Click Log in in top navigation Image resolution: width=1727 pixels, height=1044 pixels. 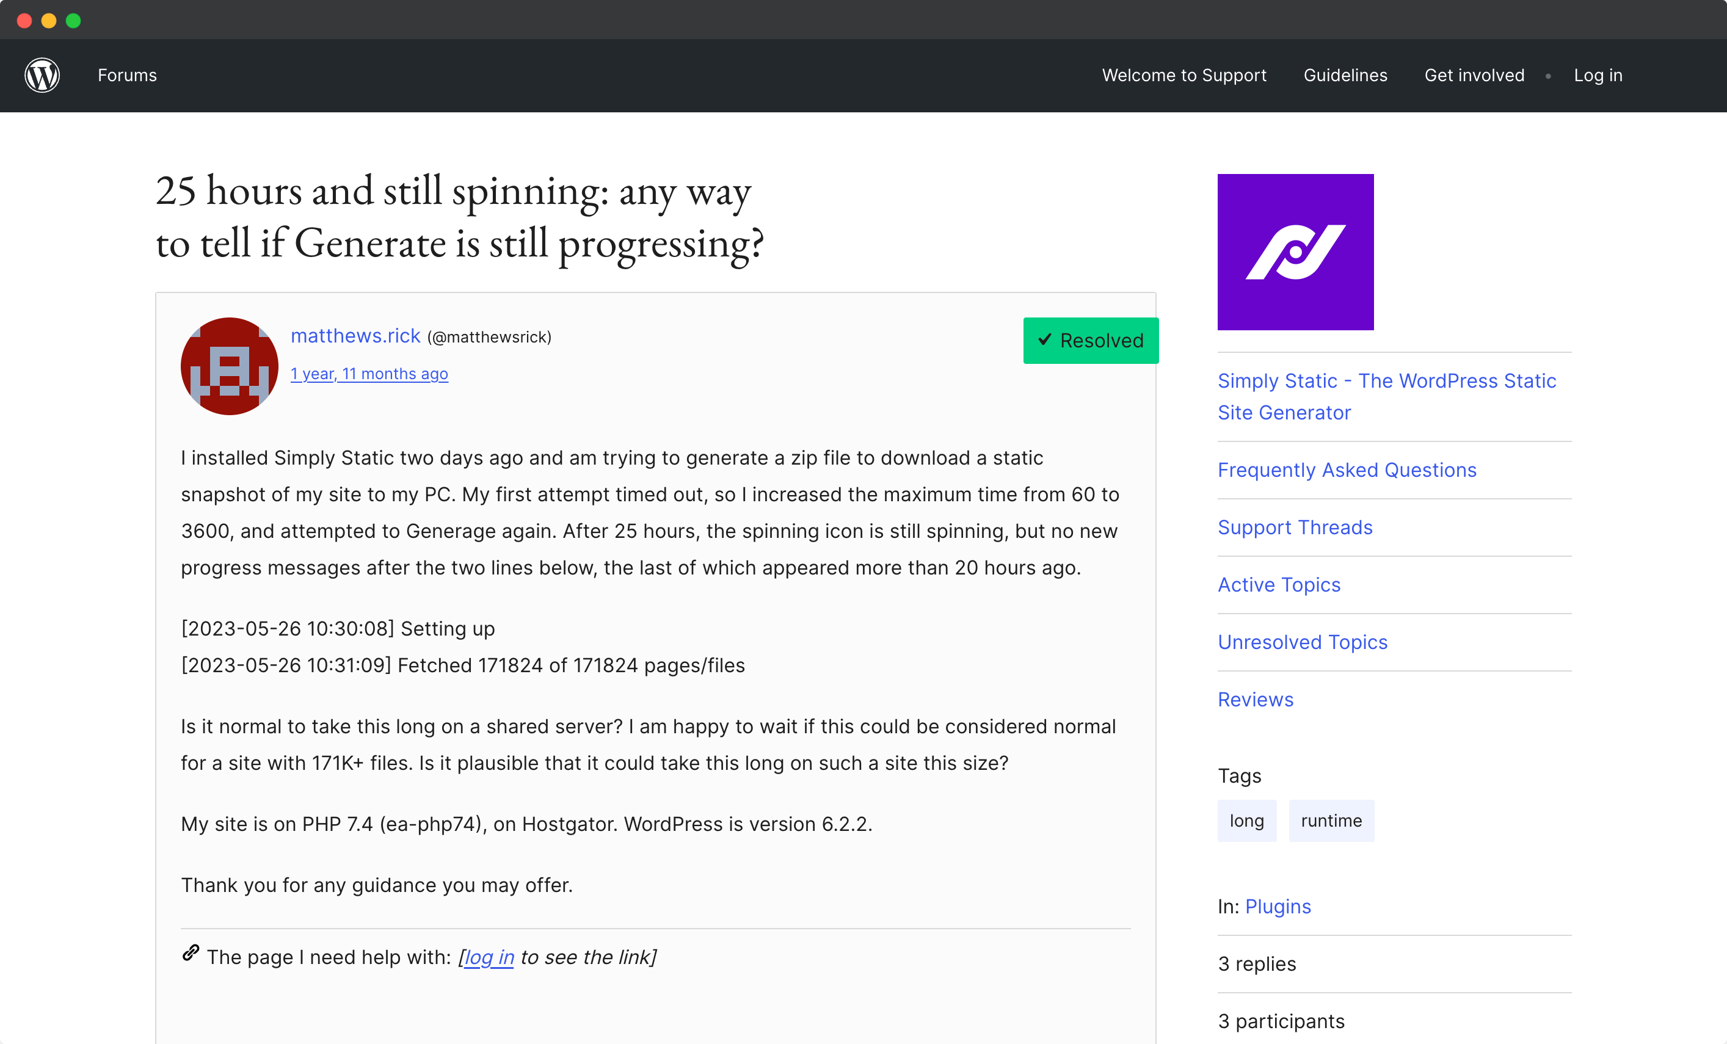(x=1598, y=75)
